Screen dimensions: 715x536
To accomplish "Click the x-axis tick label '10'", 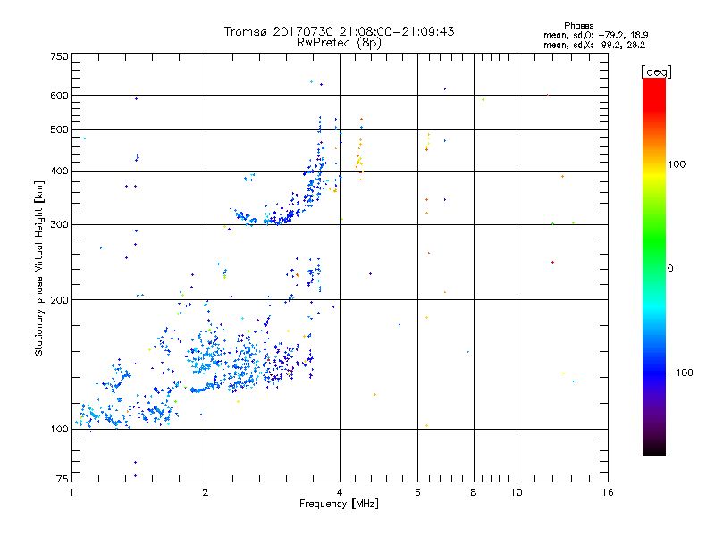I will (x=517, y=492).
